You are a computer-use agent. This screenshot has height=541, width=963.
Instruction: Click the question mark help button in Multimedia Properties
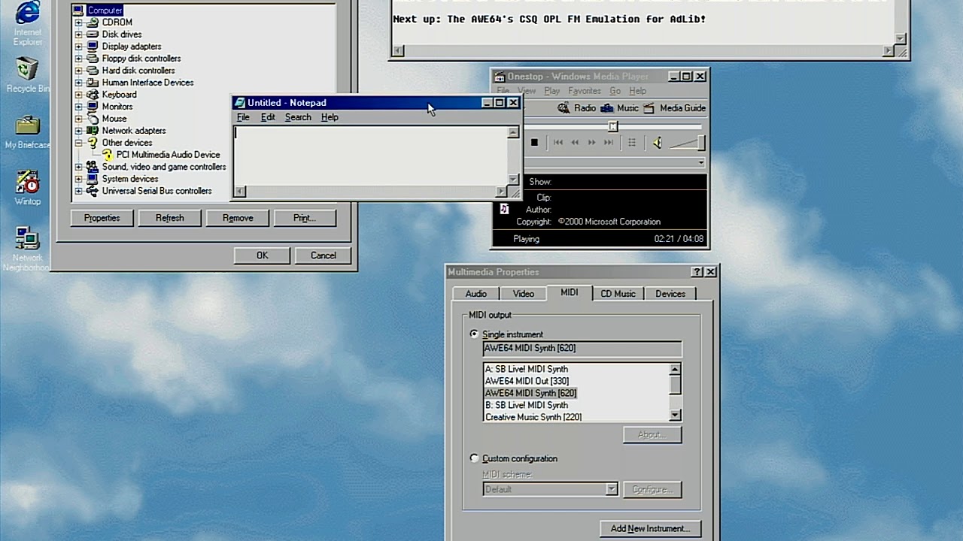pos(697,272)
